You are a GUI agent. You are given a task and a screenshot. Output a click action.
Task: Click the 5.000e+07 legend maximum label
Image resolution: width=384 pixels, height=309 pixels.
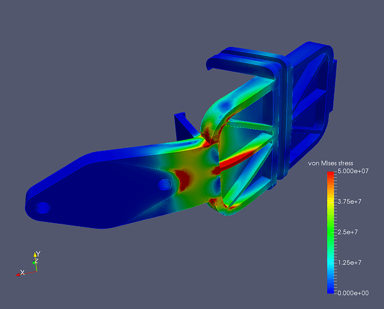point(353,171)
